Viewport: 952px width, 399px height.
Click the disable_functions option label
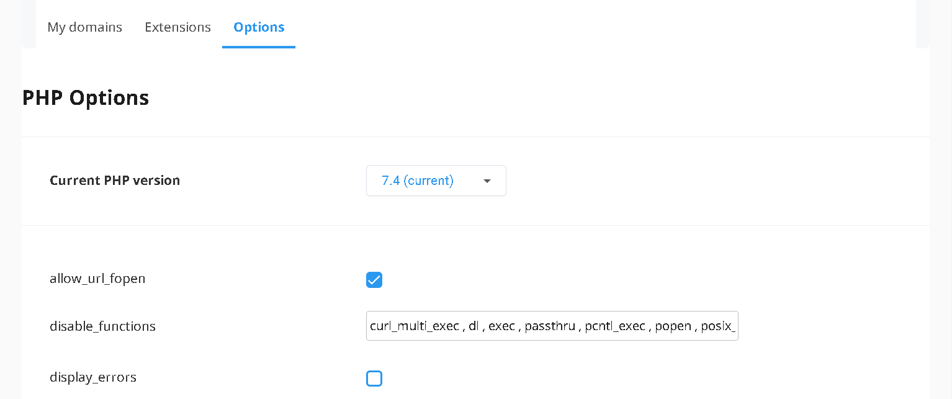(x=102, y=326)
